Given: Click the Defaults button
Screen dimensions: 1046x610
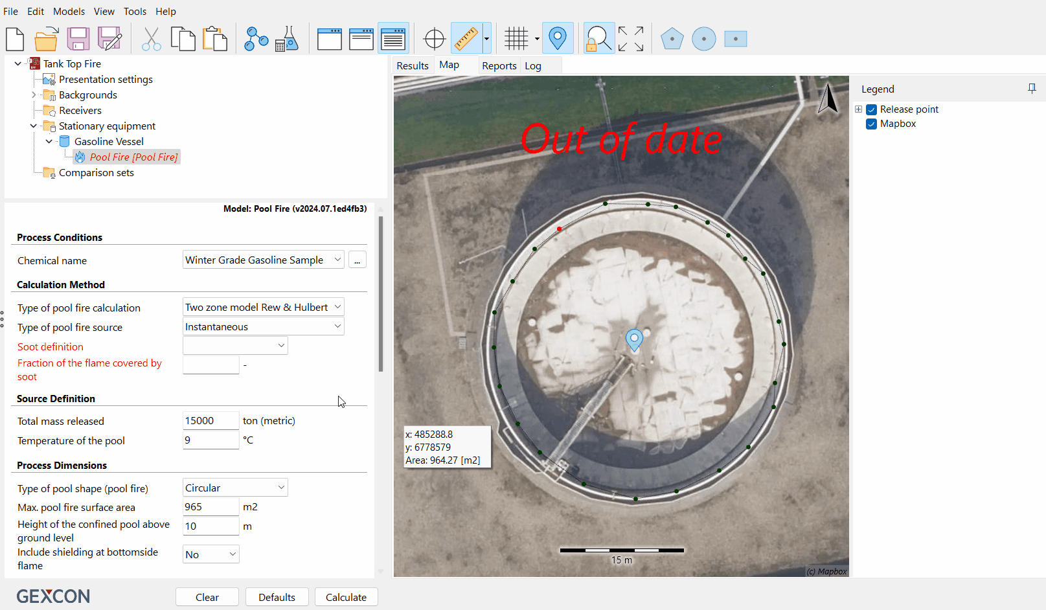Looking at the screenshot, I should [x=277, y=597].
